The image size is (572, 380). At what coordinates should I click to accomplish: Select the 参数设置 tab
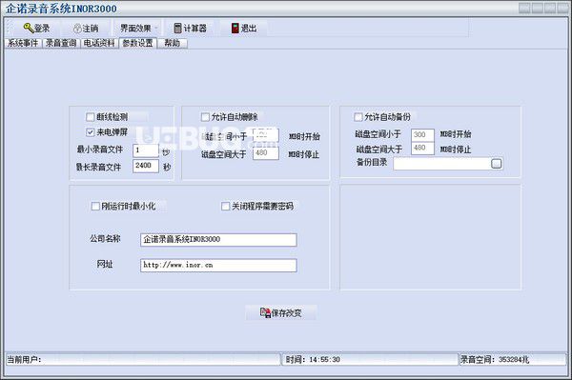tap(137, 43)
